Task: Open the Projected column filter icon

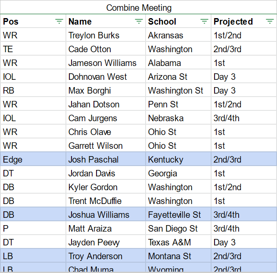Action: click(x=270, y=22)
